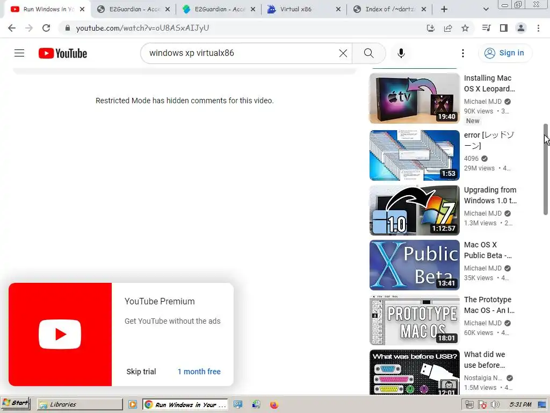The width and height of the screenshot is (550, 413).
Task: Open What was before USB thumbnail
Action: (x=414, y=372)
